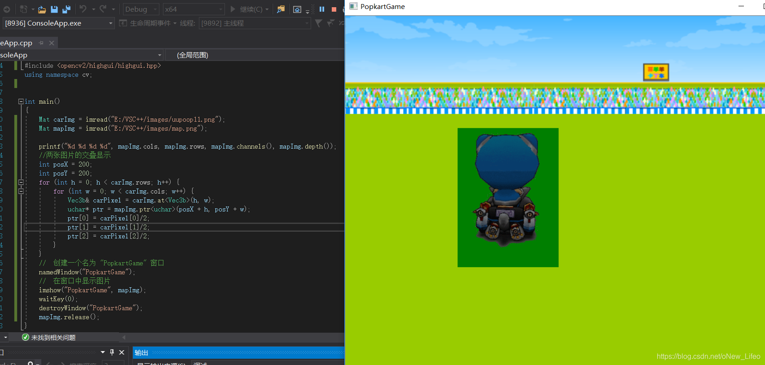Image resolution: width=765 pixels, height=365 pixels.
Task: Click the Output (输出) panel title
Action: coord(141,353)
